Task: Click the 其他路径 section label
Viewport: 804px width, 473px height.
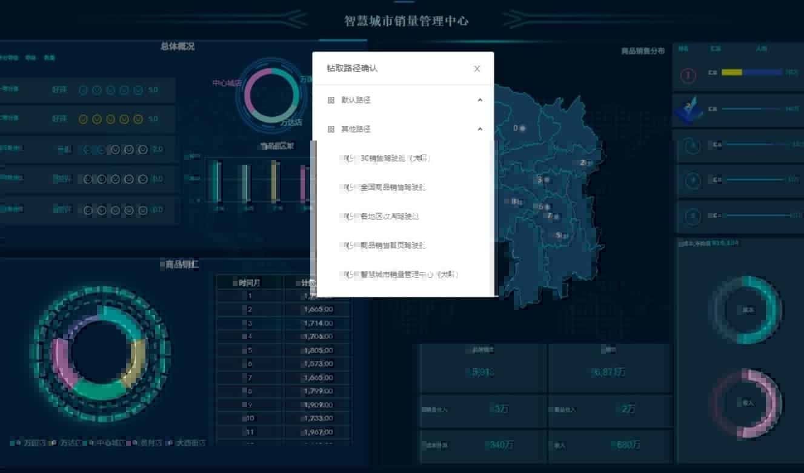Action: click(356, 129)
